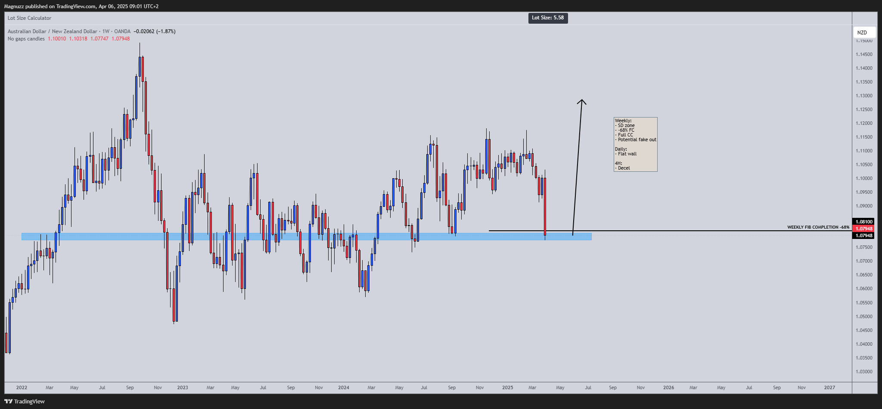The width and height of the screenshot is (882, 409).
Task: Select the blue support zone rectangle
Action: point(306,236)
